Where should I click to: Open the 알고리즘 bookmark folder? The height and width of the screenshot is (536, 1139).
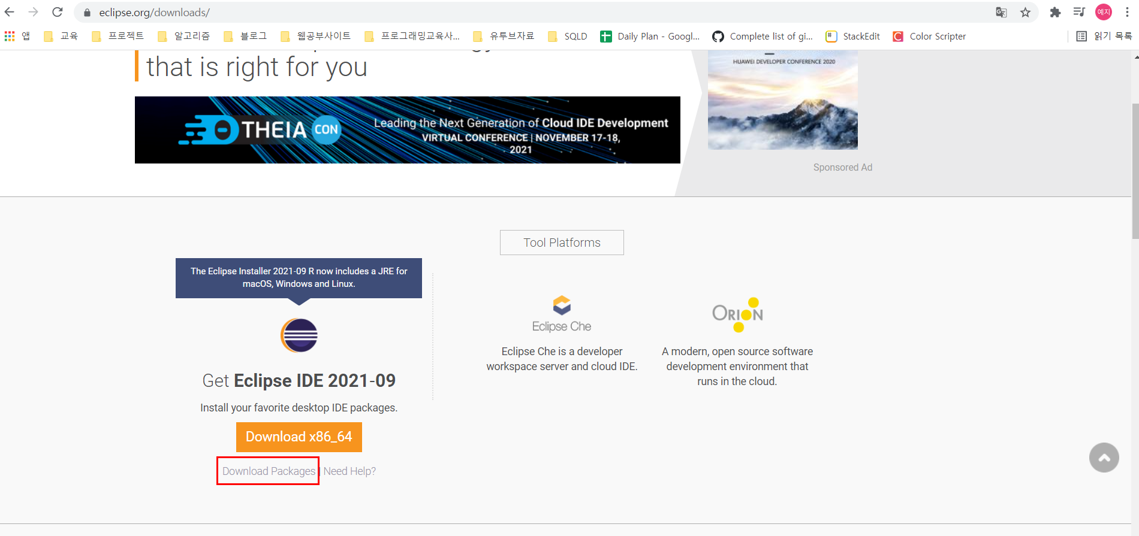coord(183,36)
